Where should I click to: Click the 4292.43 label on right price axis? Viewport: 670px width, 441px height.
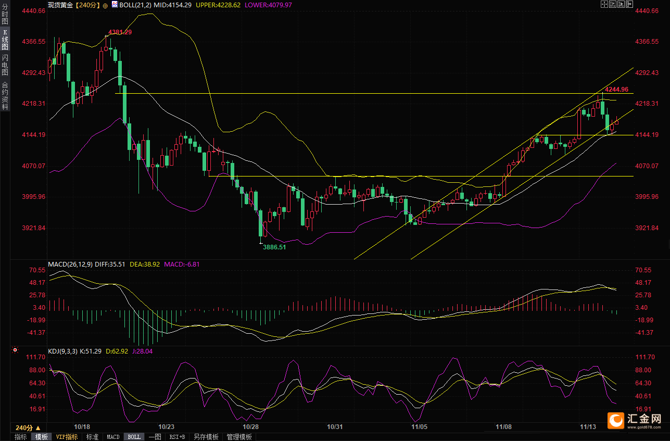(648, 72)
